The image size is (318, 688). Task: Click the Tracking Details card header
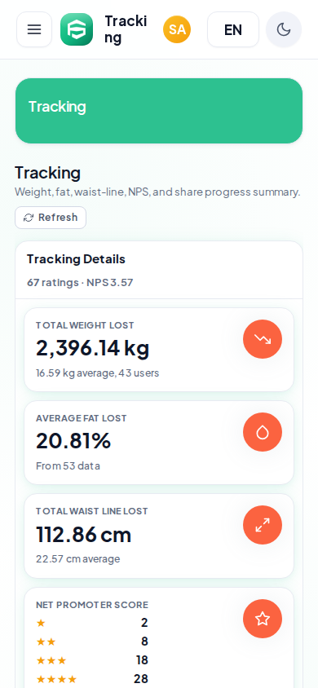coord(159,271)
